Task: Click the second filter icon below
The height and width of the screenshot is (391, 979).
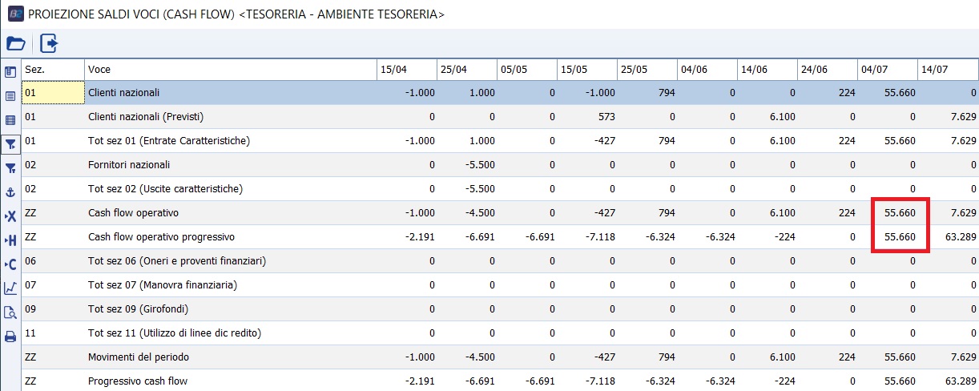Action: tap(10, 168)
